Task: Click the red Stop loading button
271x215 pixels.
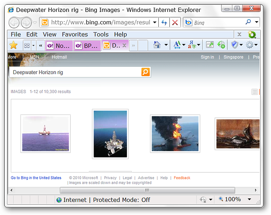Action: click(175, 22)
